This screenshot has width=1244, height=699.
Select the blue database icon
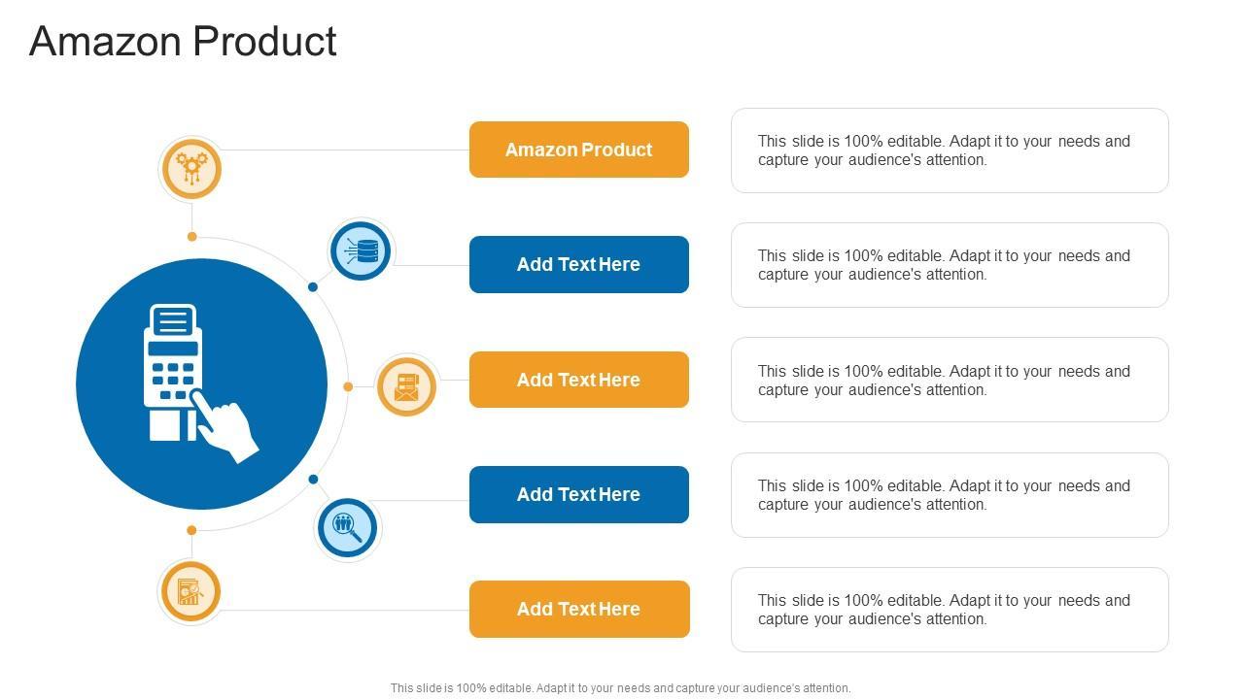point(361,250)
